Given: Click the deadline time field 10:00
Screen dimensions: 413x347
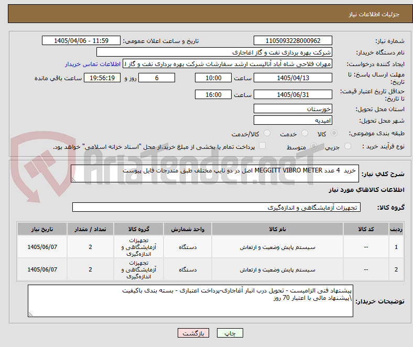Looking at the screenshot, I should click(x=213, y=78).
